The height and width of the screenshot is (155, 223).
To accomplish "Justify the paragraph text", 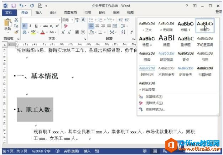I will click(x=109, y=26).
